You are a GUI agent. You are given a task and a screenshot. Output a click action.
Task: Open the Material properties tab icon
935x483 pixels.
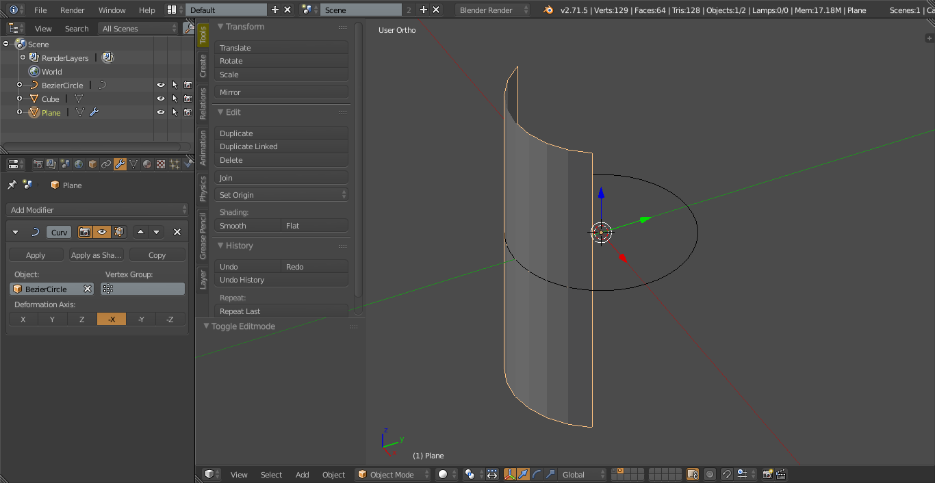tap(147, 164)
